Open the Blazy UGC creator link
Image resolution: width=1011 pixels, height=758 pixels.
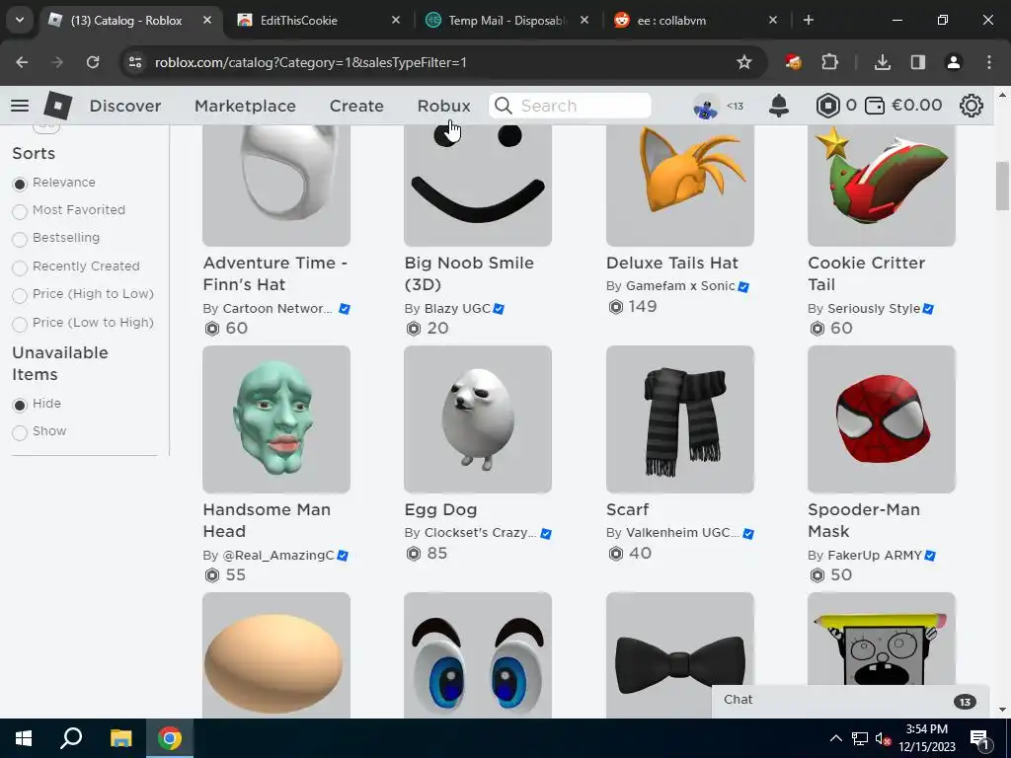pos(457,309)
